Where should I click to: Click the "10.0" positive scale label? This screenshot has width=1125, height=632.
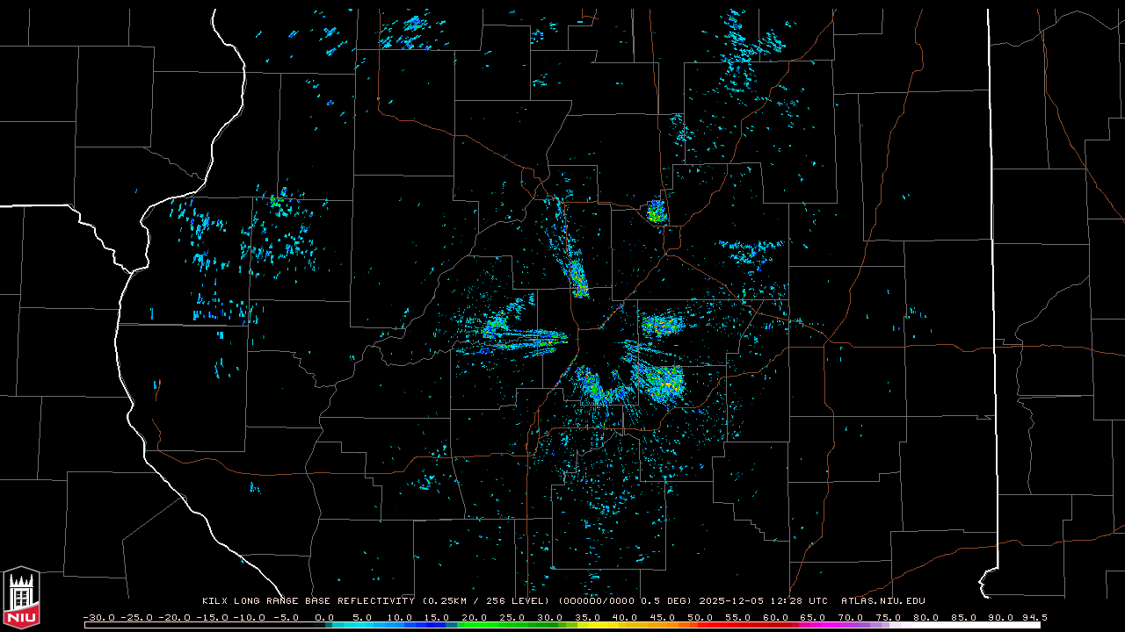[401, 617]
